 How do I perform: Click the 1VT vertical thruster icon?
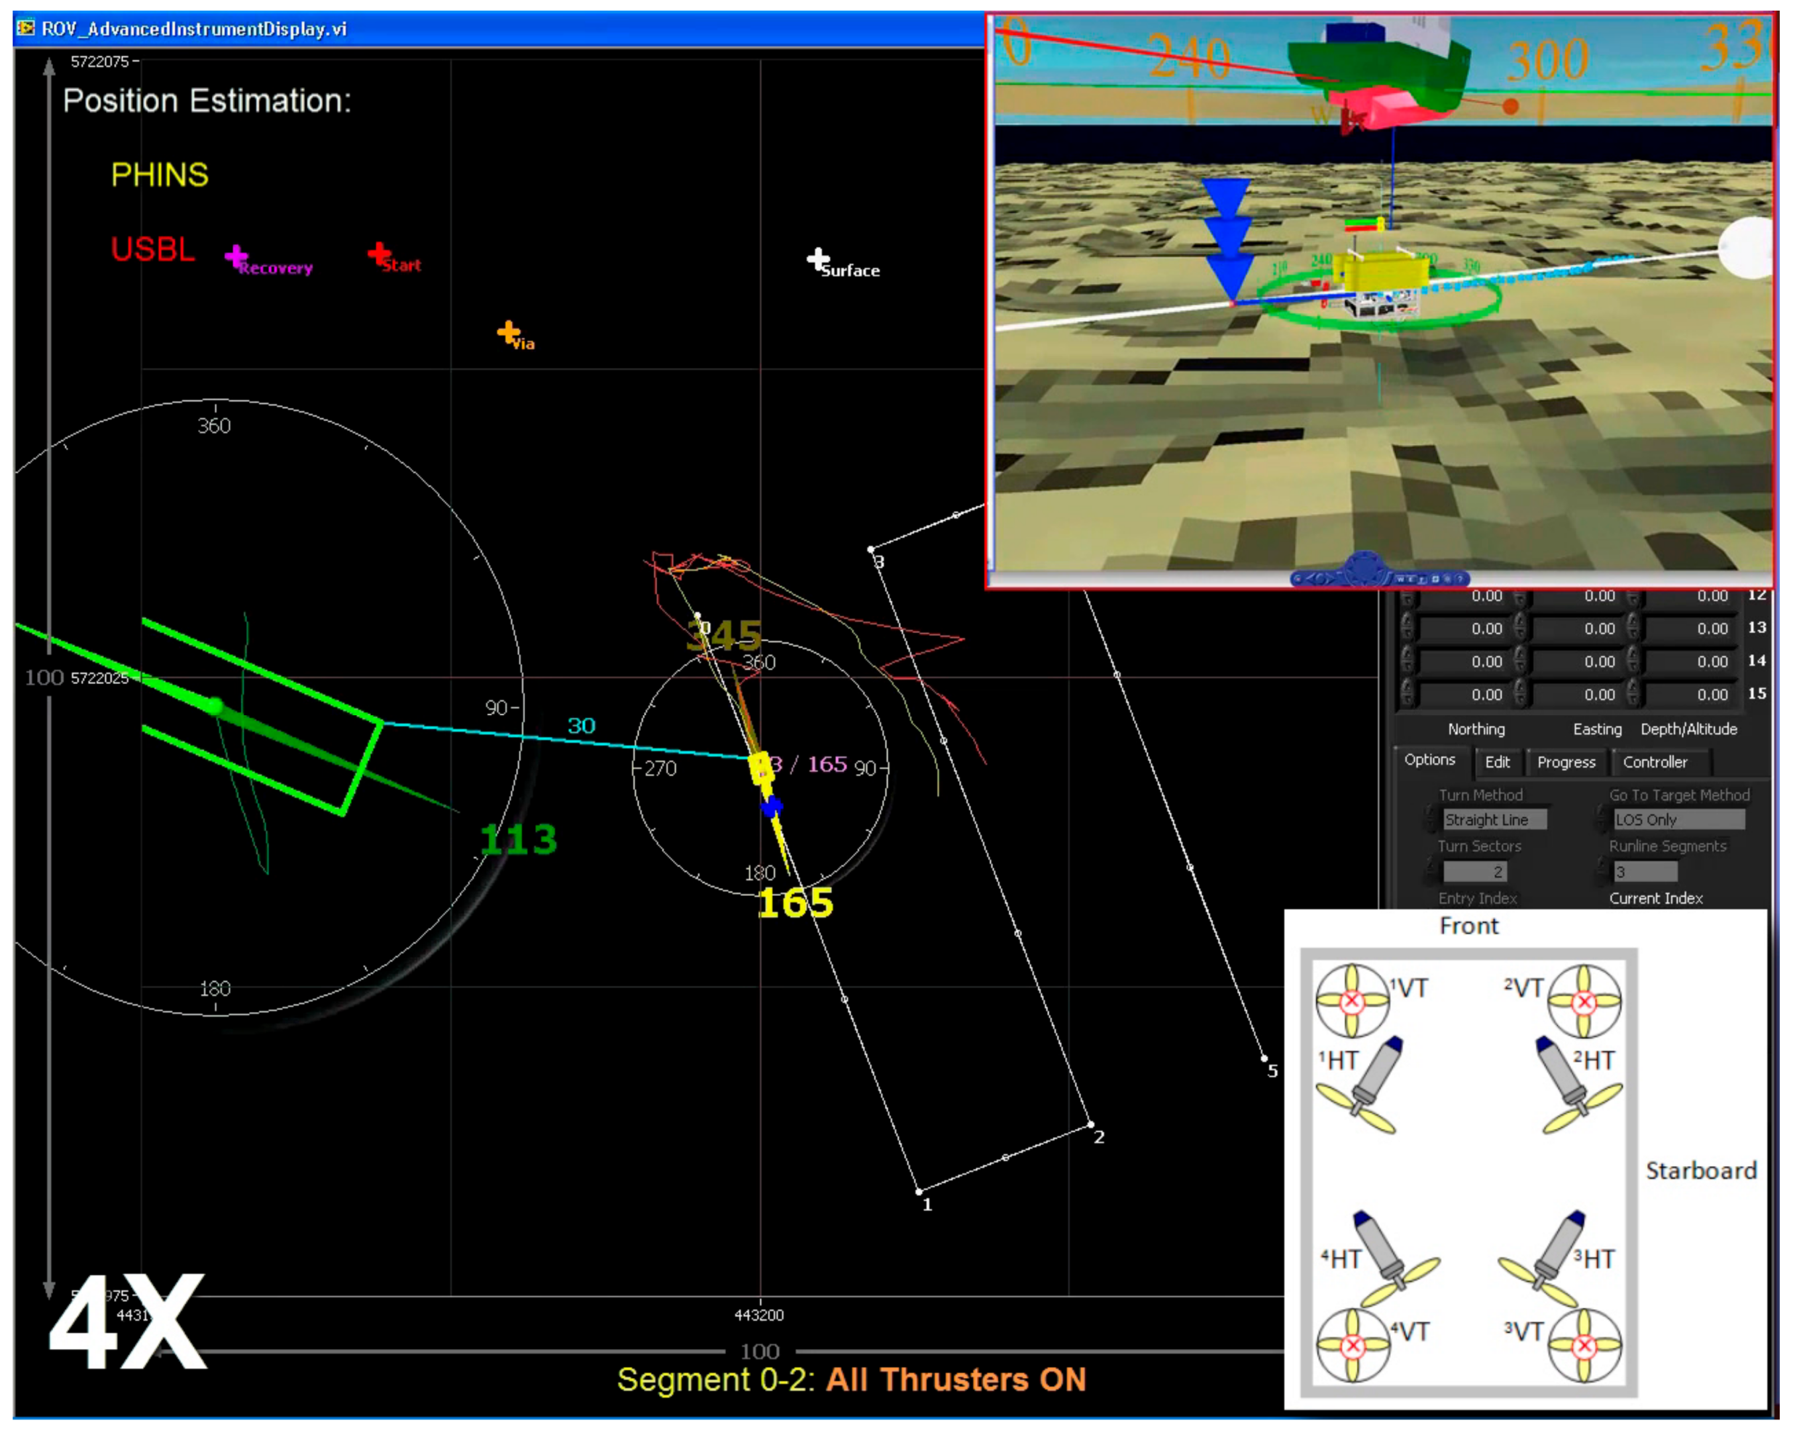pos(1351,1000)
